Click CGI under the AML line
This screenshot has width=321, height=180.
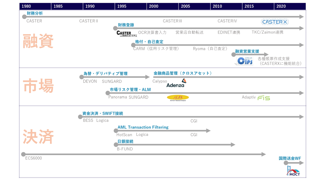click(194, 135)
